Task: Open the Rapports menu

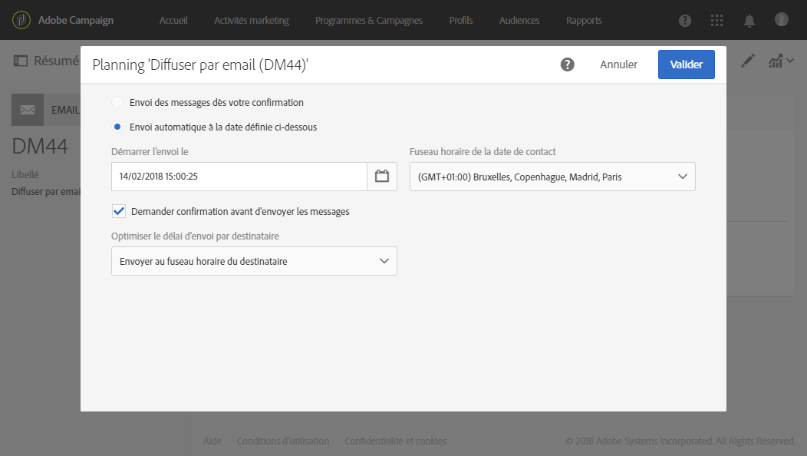Action: [x=584, y=20]
